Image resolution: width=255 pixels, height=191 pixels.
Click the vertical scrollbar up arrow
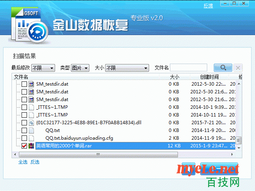[239, 84]
